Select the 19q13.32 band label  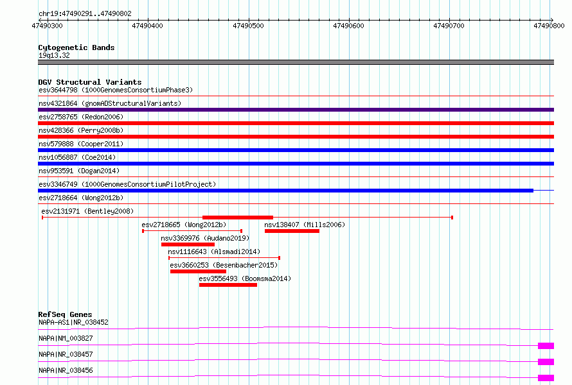[54, 55]
